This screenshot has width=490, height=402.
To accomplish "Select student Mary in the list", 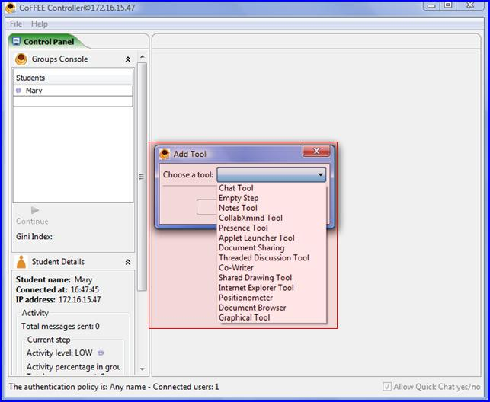I will point(73,91).
